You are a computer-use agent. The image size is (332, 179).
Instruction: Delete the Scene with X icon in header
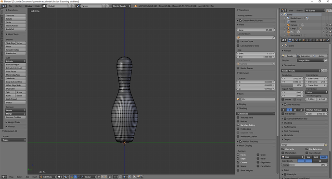pyautogui.click(x=107, y=6)
